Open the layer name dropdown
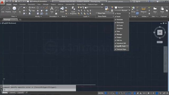This screenshot has width=169, height=95. coord(90,8)
